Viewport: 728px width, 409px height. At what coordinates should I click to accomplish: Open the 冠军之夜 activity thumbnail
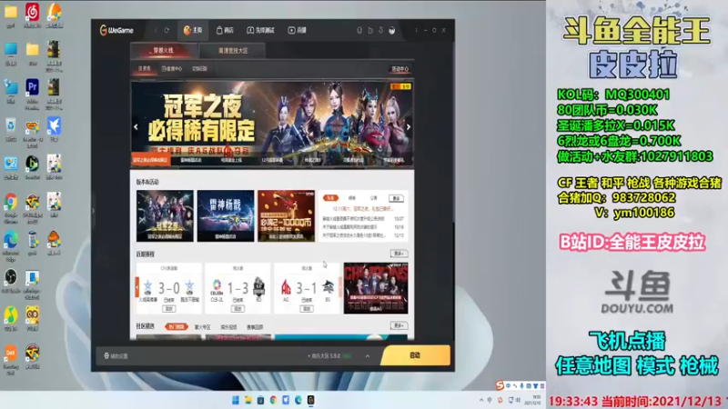pyautogui.click(x=165, y=215)
